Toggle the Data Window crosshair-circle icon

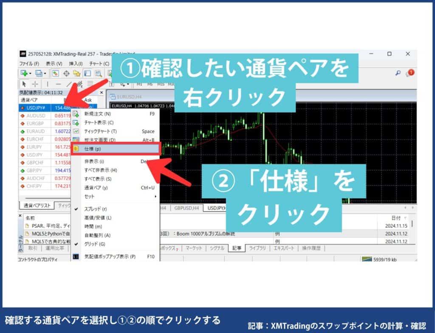66,73
